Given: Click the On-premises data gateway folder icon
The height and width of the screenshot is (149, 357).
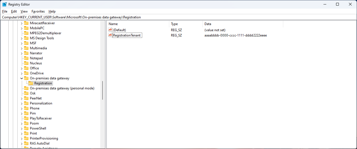Looking at the screenshot, I should coord(26,78).
